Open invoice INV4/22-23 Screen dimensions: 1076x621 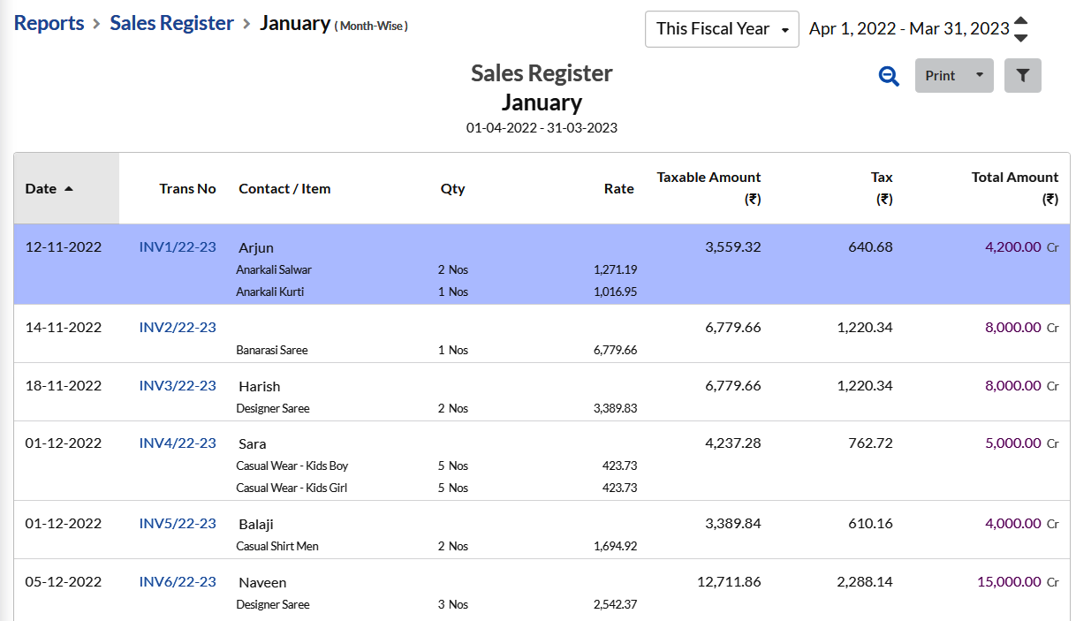[178, 443]
